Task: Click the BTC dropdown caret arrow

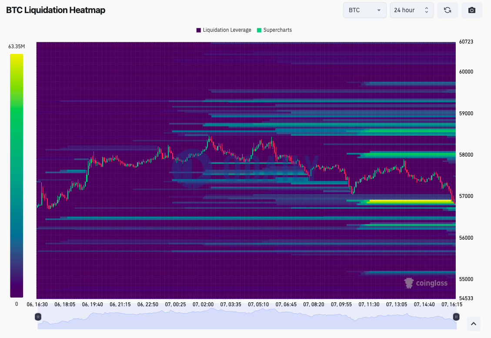Action: click(x=379, y=10)
